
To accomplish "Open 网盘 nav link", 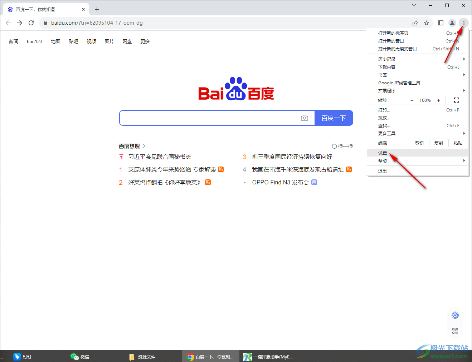I will (x=127, y=41).
